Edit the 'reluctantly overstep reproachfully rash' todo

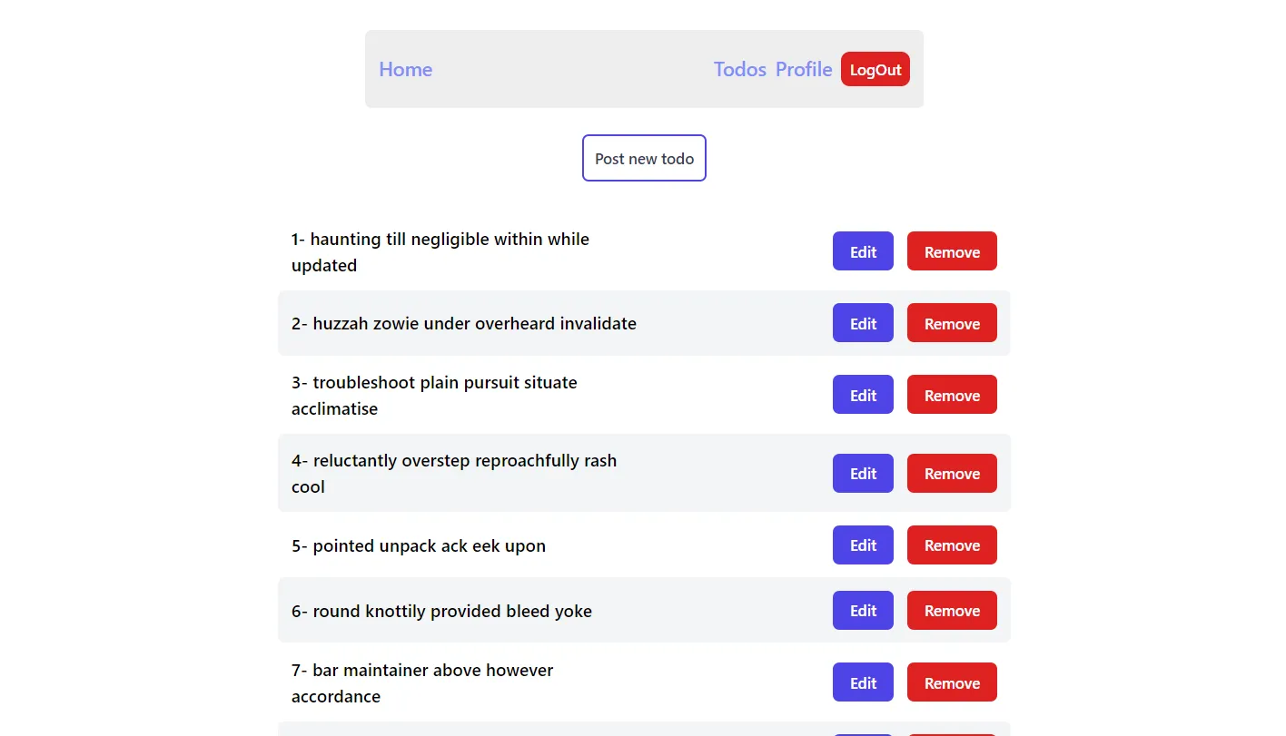point(862,473)
